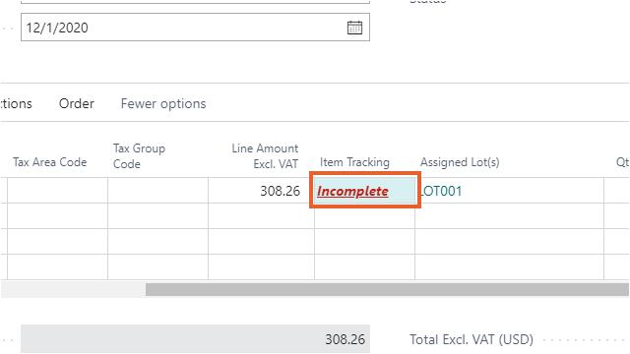630x354 pixels.
Task: Click the 12/1/2020 date field
Action: point(195,28)
